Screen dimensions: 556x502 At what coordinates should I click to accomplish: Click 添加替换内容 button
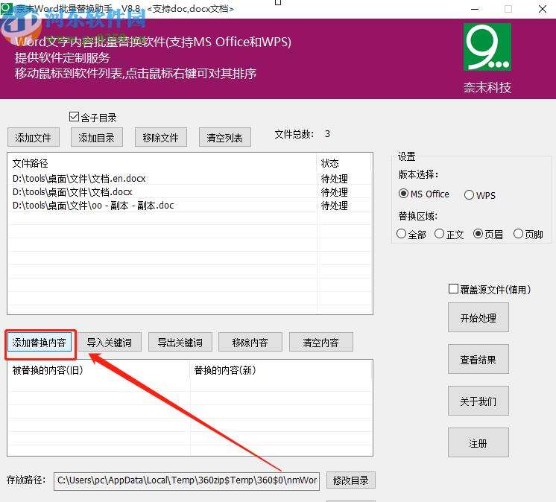click(40, 342)
